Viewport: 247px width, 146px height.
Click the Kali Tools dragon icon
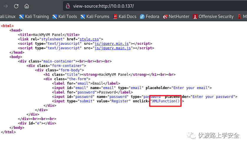pos(55,17)
